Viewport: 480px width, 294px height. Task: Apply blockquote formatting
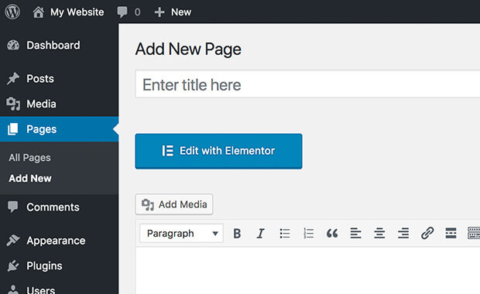pos(332,234)
